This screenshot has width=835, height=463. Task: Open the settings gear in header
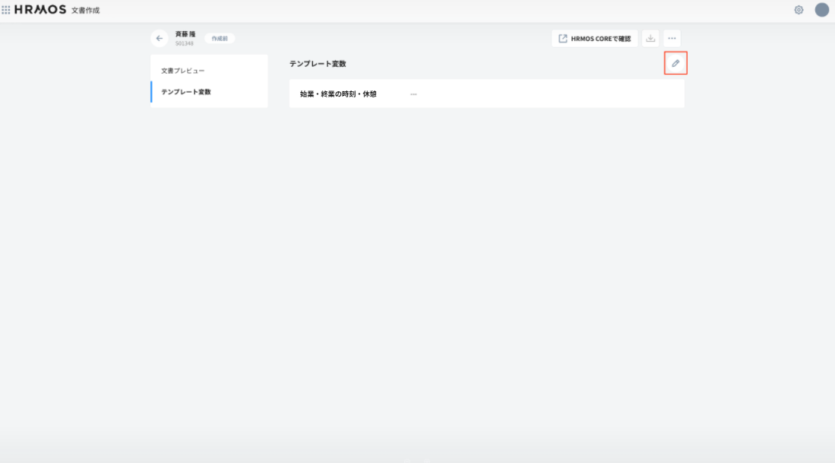(799, 10)
